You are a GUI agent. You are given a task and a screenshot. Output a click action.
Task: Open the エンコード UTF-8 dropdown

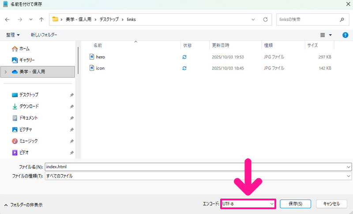coord(248,204)
